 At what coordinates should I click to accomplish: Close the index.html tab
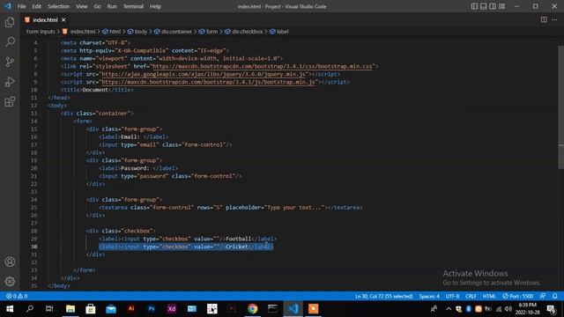pyautogui.click(x=63, y=19)
